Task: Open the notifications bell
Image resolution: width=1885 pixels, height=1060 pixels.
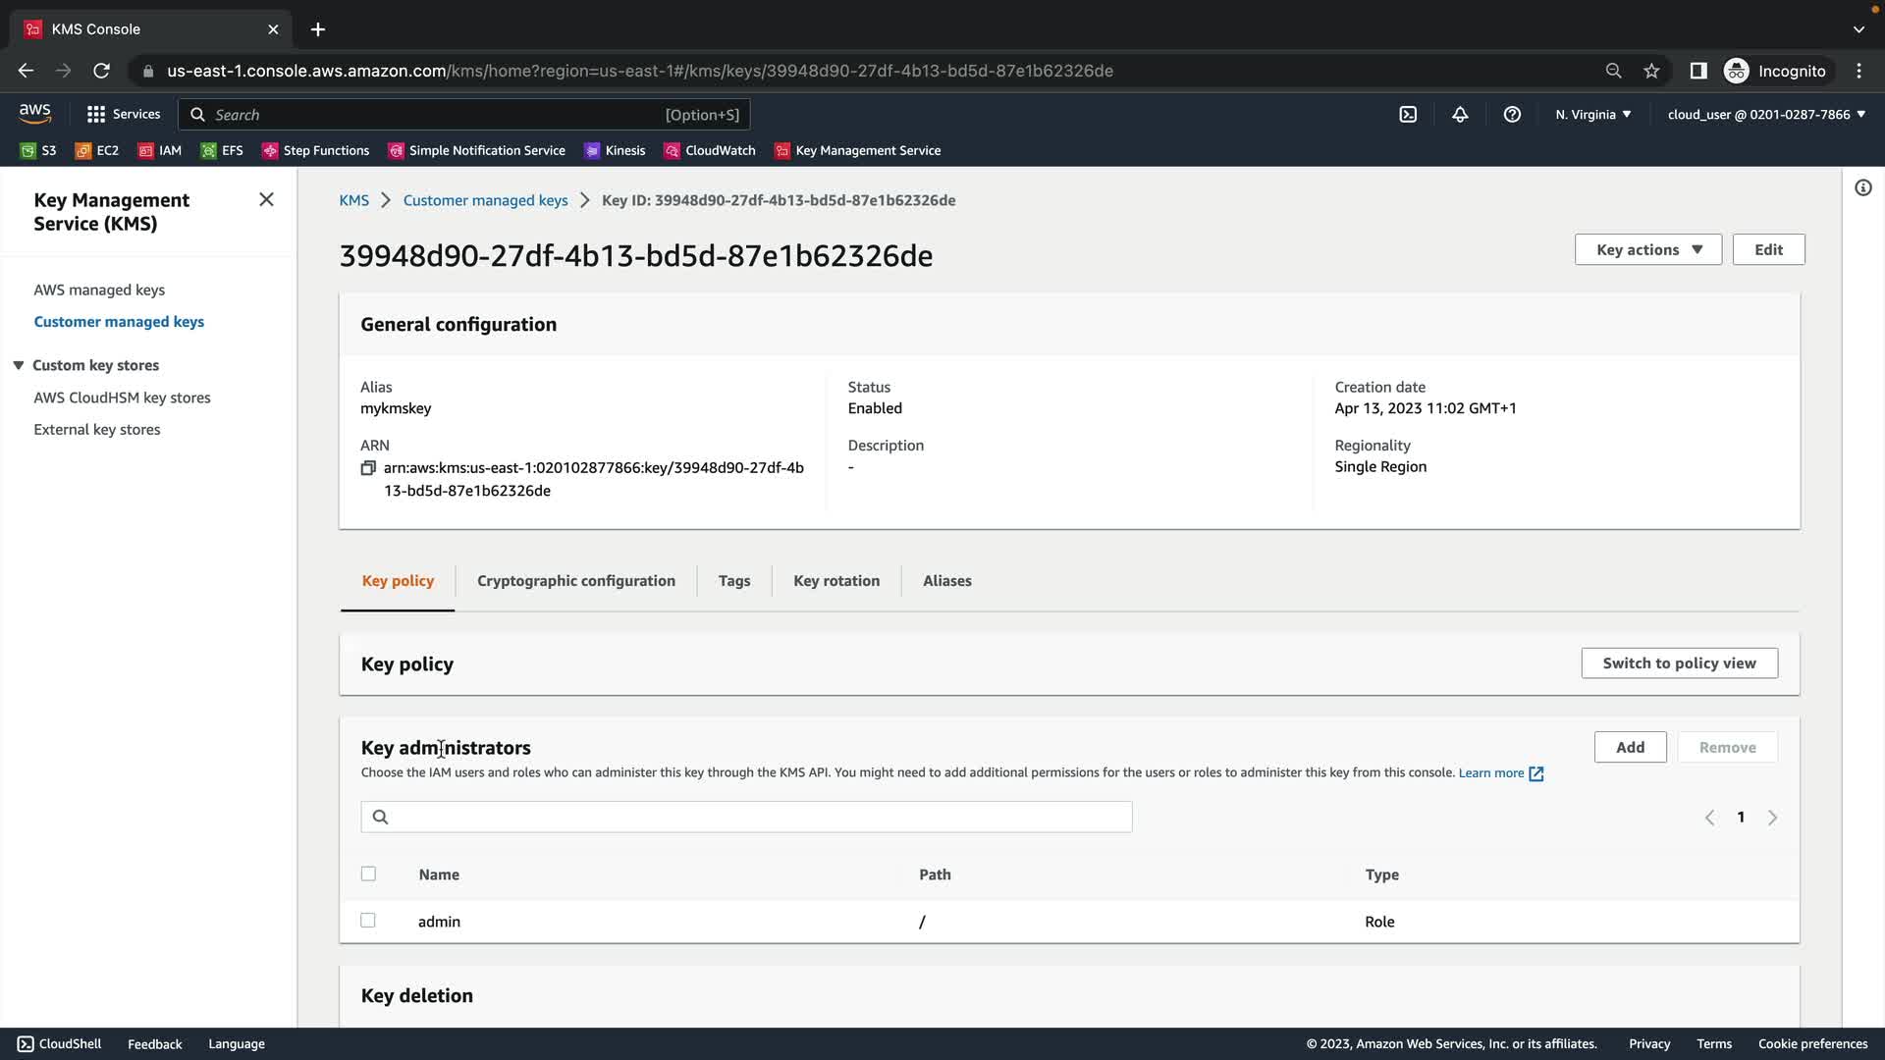Action: 1460,115
